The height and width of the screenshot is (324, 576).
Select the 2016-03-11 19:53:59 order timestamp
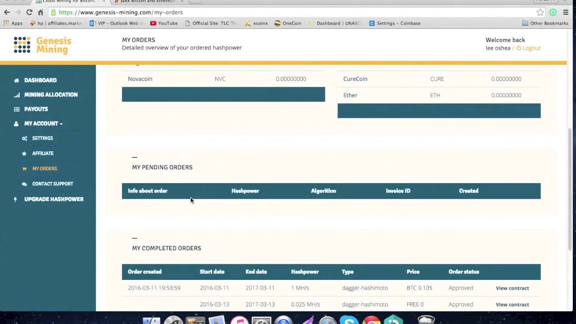point(154,288)
